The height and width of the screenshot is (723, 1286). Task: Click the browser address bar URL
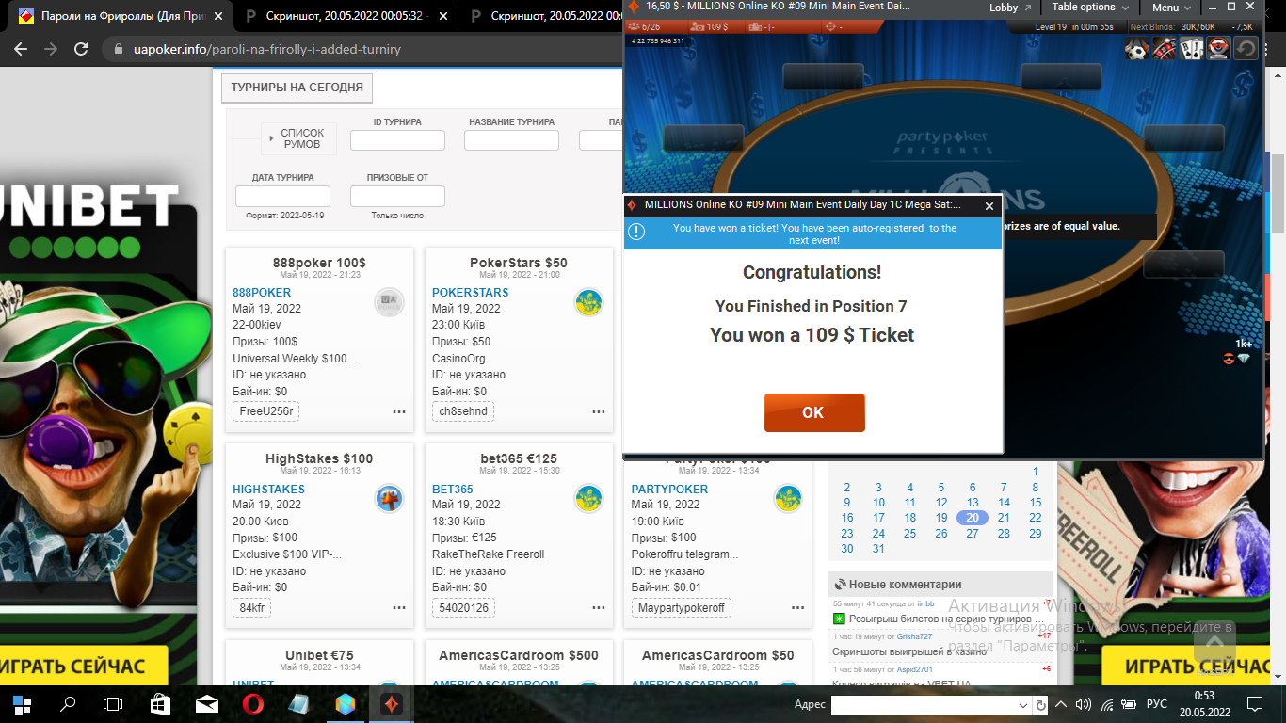[266, 49]
